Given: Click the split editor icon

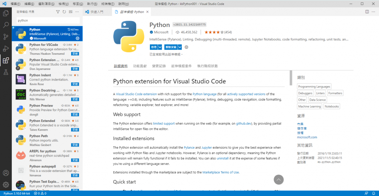Looking at the screenshot, I should pyautogui.click(x=367, y=12).
